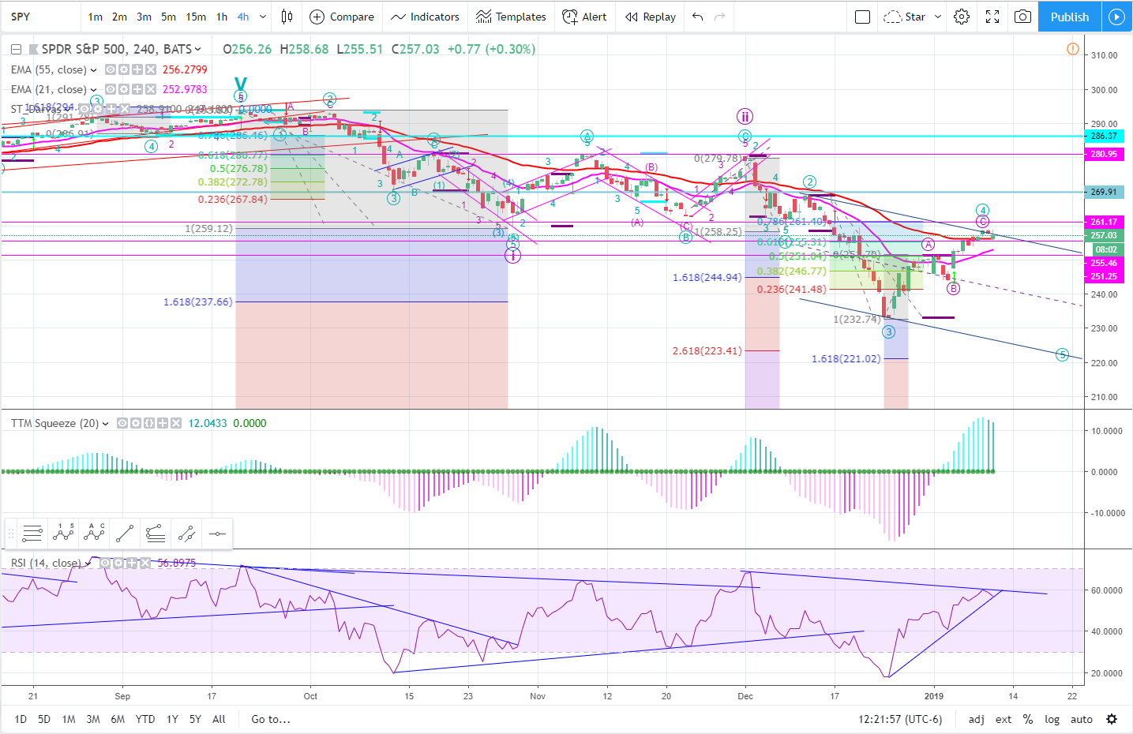Expand SPDR S&P 500 symbol legend dropdown
The width and height of the screenshot is (1133, 734).
pos(197,49)
